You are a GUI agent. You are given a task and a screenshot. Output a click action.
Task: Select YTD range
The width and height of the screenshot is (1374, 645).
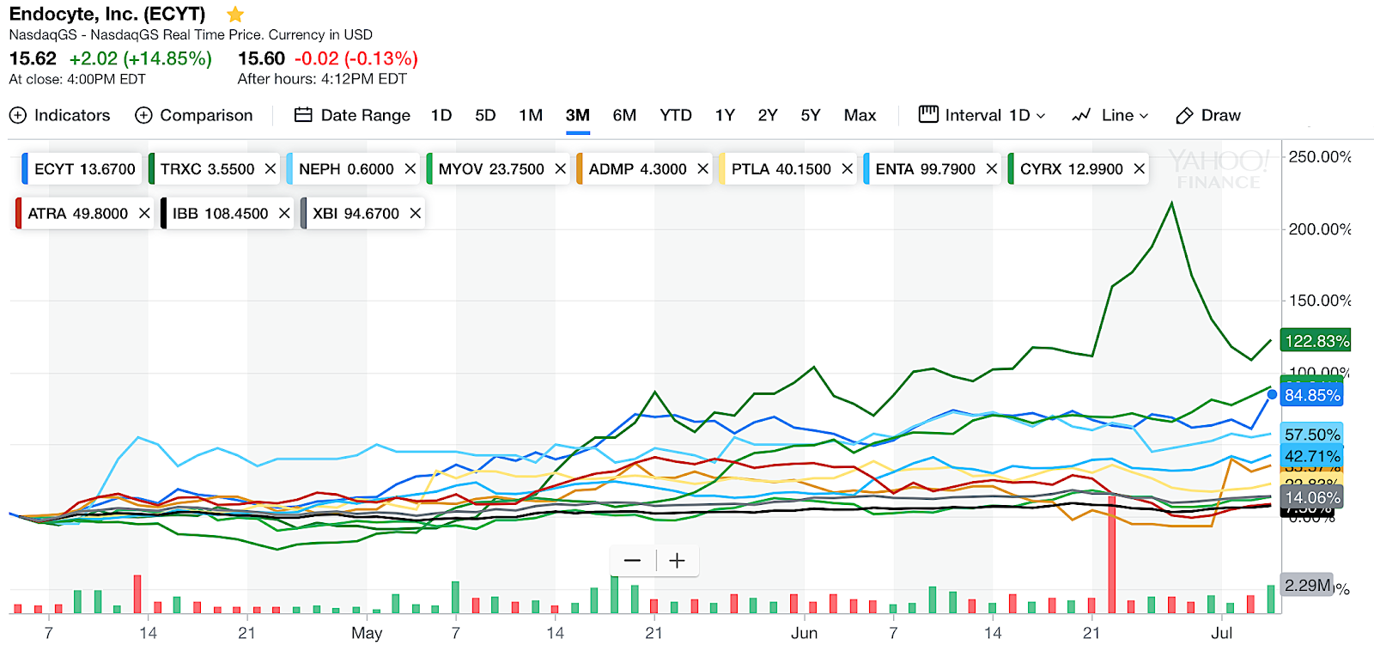[x=676, y=115]
